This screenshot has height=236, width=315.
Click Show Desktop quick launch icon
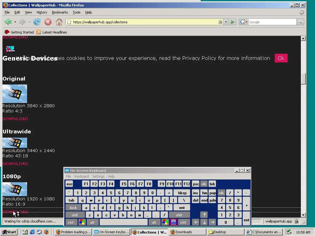coord(25,232)
